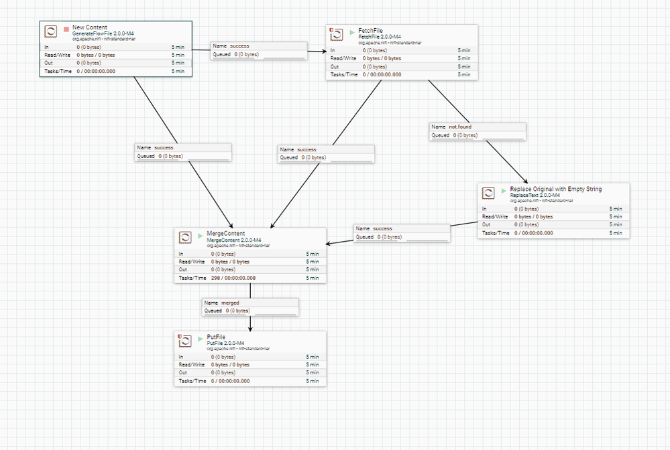670x450 pixels.
Task: Click the Replace Original with Empty String processor icon
Action: point(488,193)
